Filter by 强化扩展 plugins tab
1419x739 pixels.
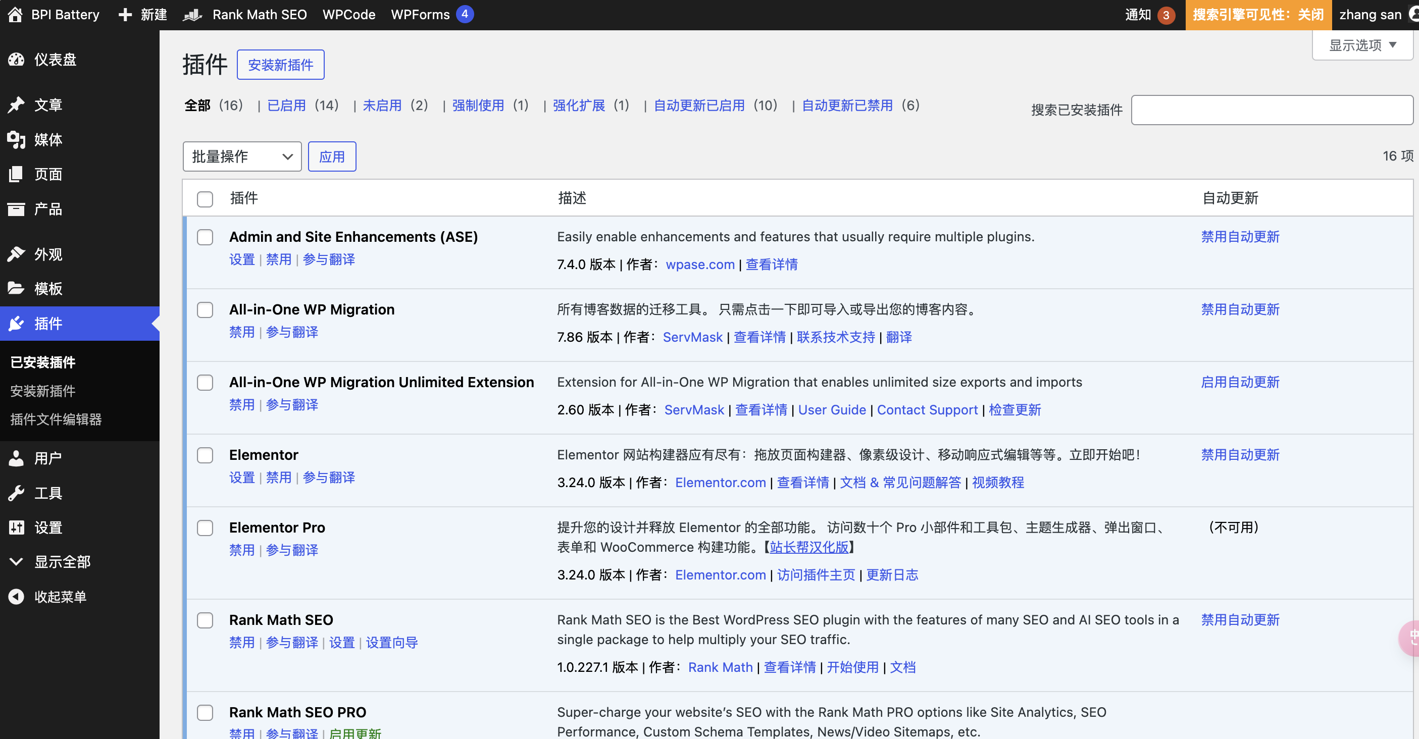578,105
